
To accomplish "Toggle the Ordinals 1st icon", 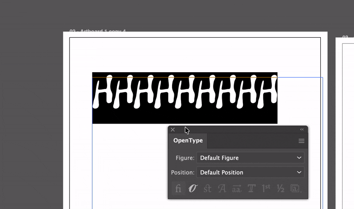I will (266, 188).
